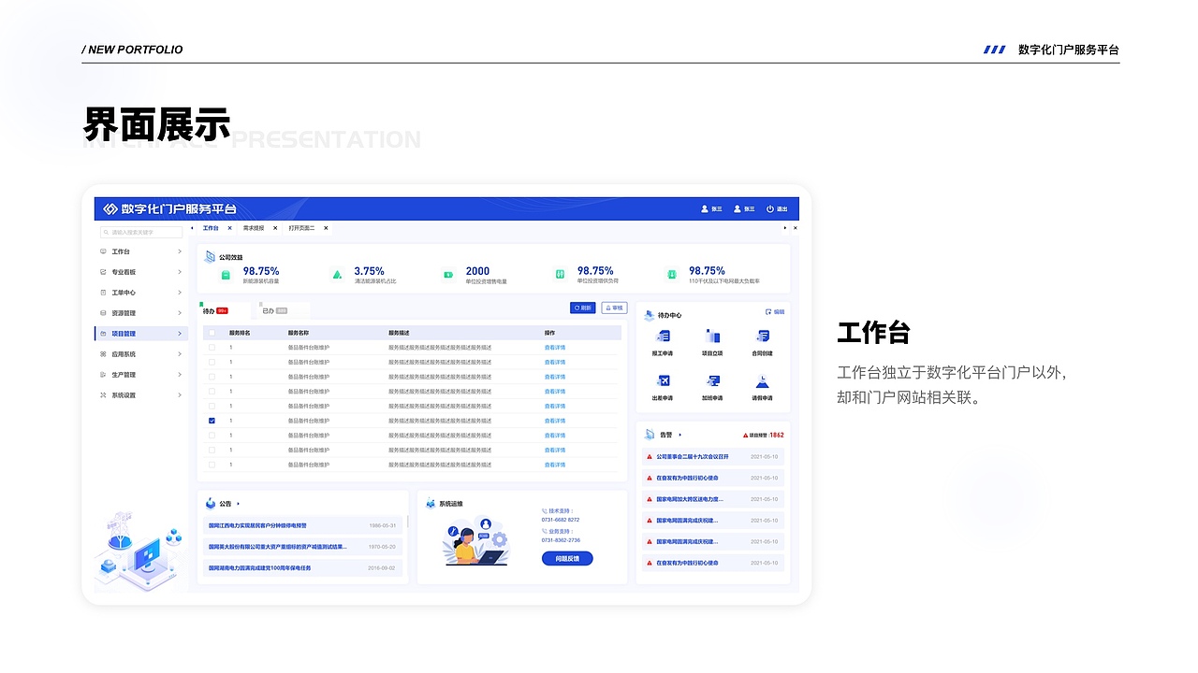Viewport: 1198px width, 673px height.
Task: Click the 新能源装机容量 green icon
Action: (x=226, y=275)
